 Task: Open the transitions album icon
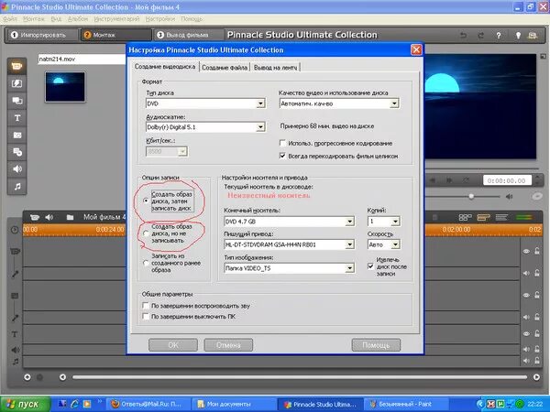[16, 83]
